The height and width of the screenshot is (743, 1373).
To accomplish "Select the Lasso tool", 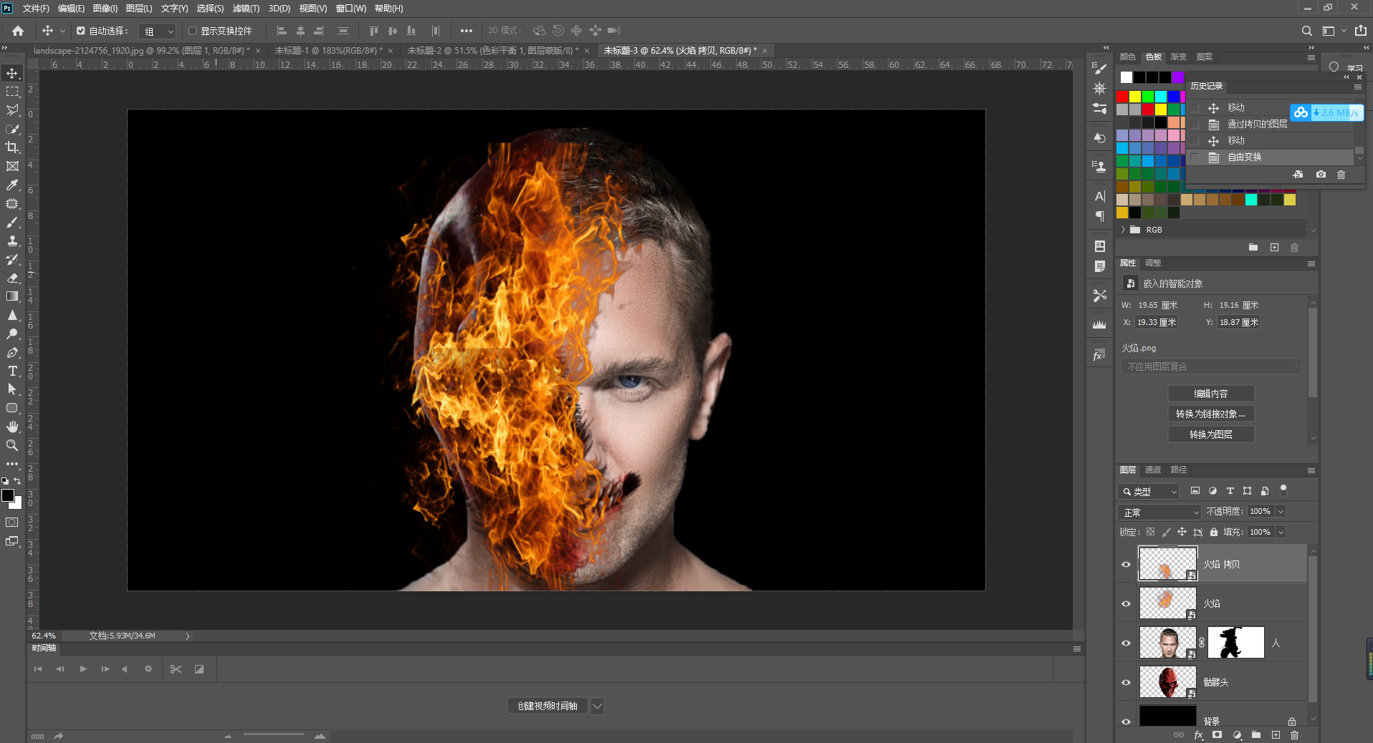I will click(12, 110).
